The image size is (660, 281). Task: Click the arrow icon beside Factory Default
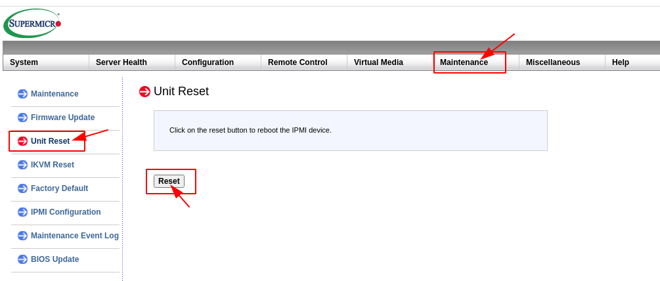[22, 188]
